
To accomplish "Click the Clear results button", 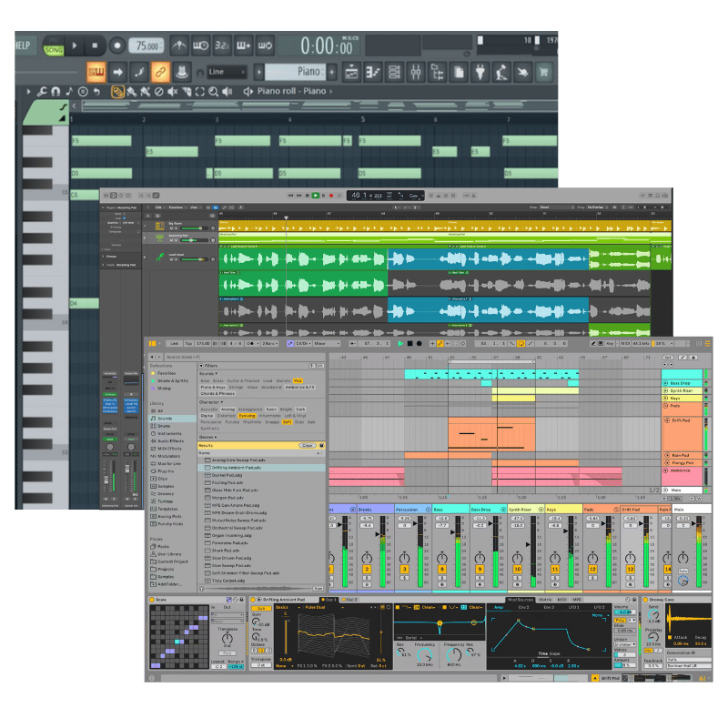I will click(x=307, y=445).
